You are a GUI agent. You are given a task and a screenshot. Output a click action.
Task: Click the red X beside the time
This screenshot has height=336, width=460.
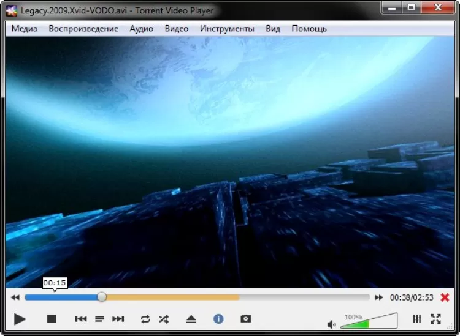(x=445, y=297)
